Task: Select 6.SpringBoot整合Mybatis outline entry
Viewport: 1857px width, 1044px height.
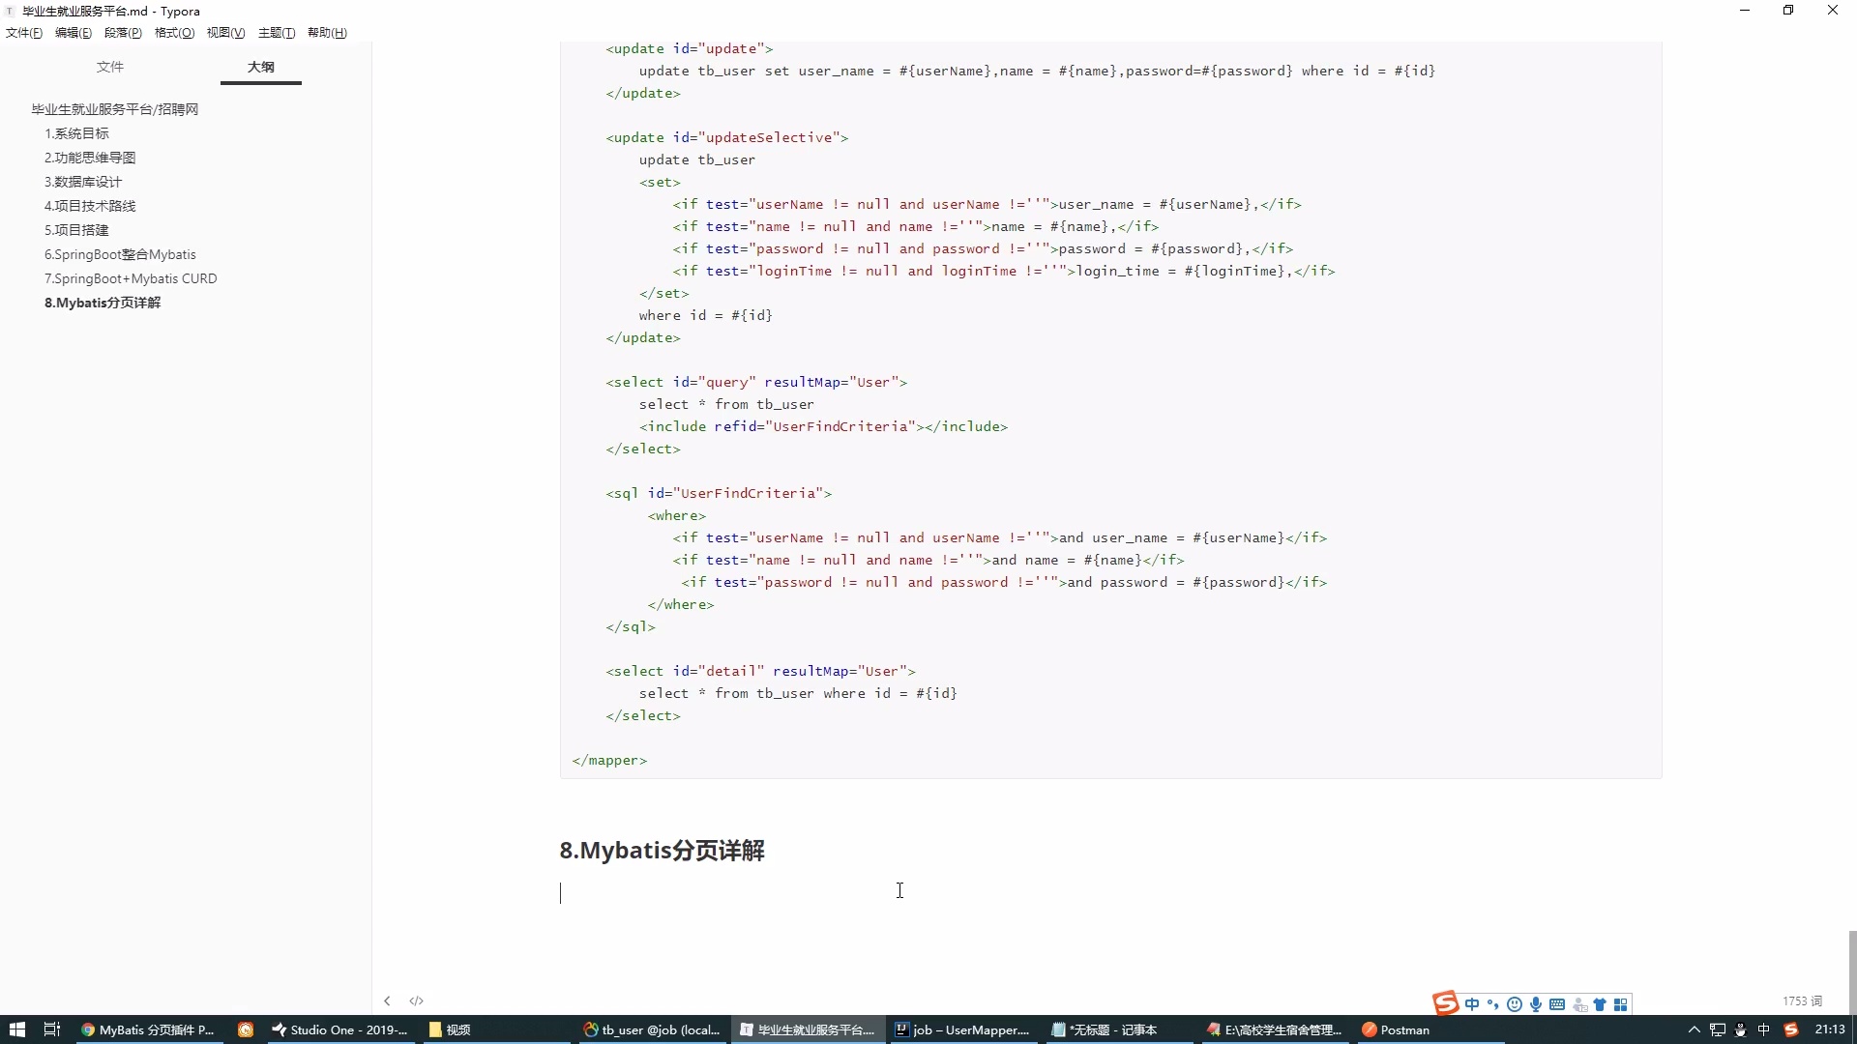Action: (x=120, y=253)
